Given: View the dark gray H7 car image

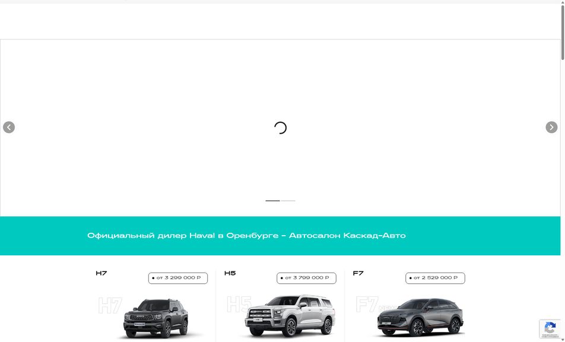Looking at the screenshot, I should coord(155,318).
